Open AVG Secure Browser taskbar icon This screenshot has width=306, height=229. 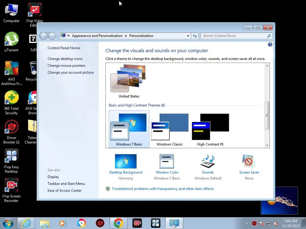coord(81,223)
